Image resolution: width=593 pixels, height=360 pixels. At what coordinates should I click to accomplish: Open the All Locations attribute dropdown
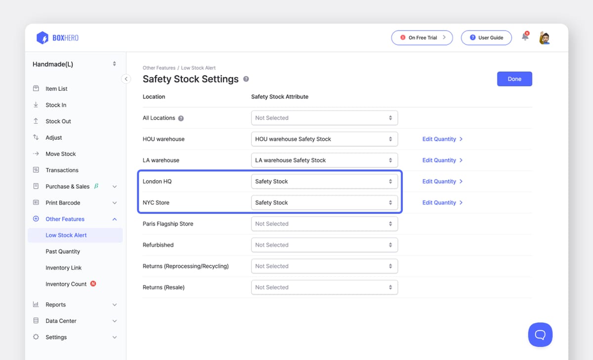click(324, 118)
